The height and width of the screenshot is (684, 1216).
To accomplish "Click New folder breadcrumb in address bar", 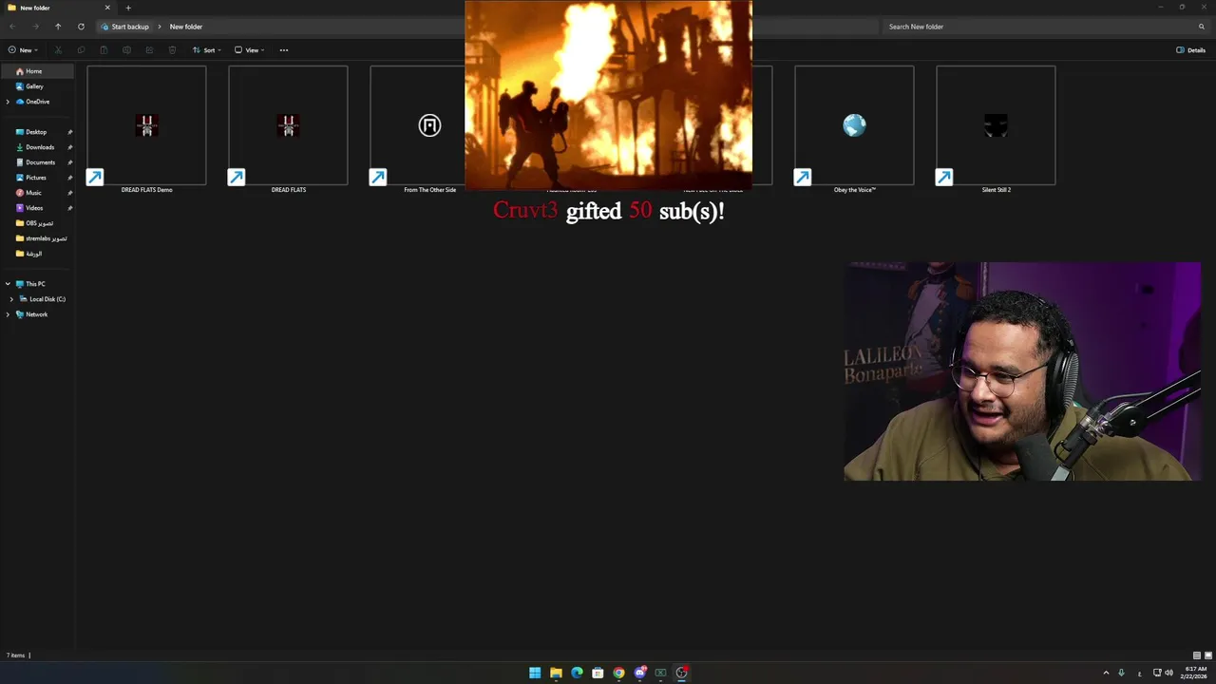I will (186, 27).
